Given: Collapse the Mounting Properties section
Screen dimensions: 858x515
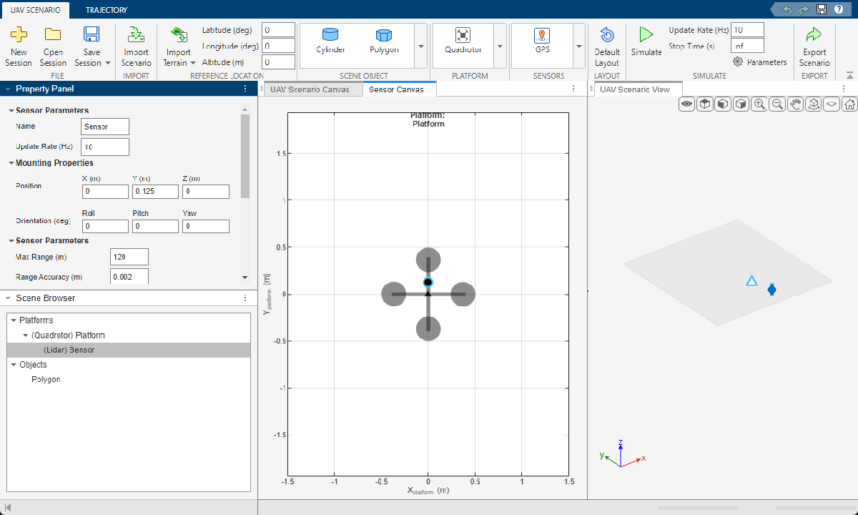Looking at the screenshot, I should [x=11, y=163].
